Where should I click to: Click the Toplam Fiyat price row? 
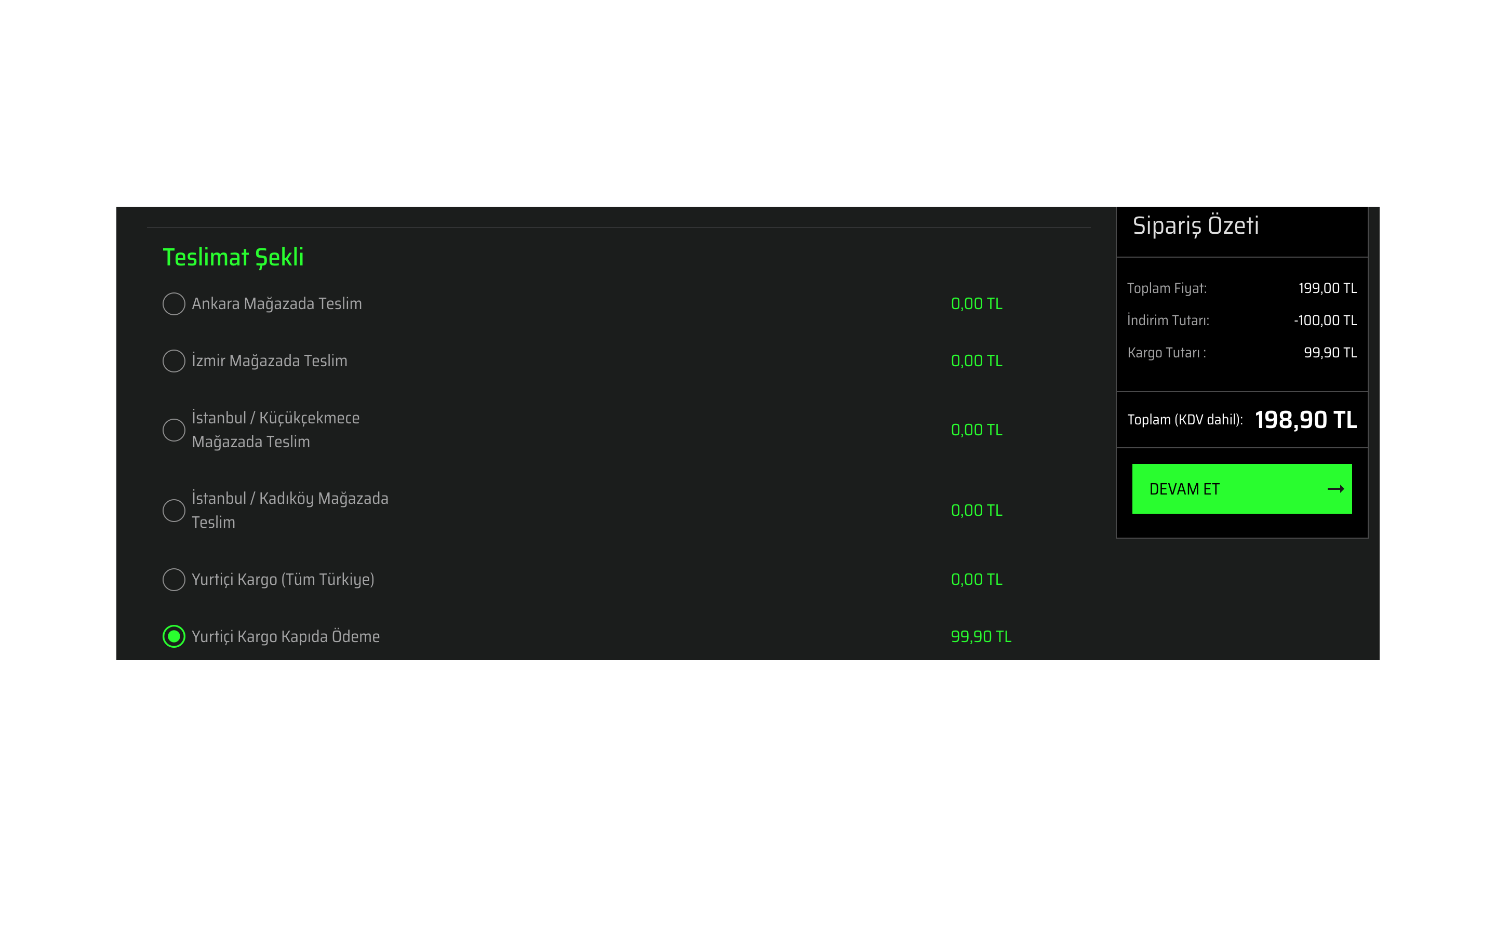[1241, 288]
